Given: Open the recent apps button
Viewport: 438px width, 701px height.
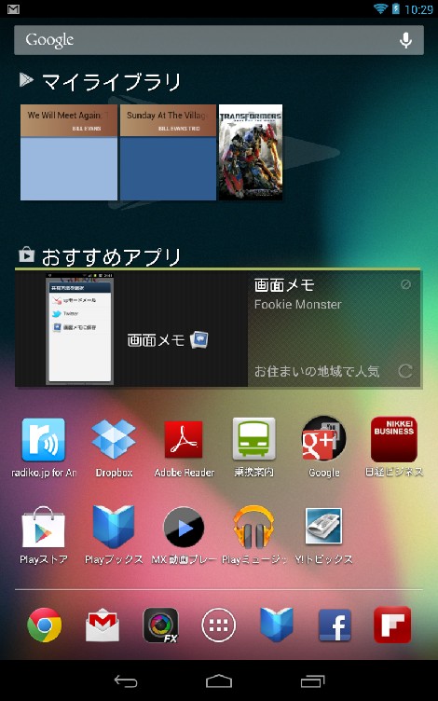Looking at the screenshot, I should 312,681.
